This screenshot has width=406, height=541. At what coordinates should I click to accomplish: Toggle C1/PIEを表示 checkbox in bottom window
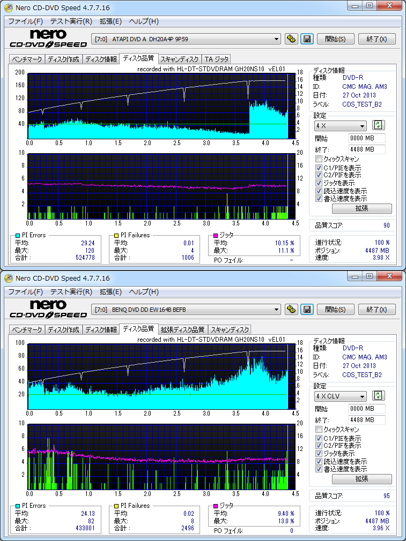[x=319, y=439]
